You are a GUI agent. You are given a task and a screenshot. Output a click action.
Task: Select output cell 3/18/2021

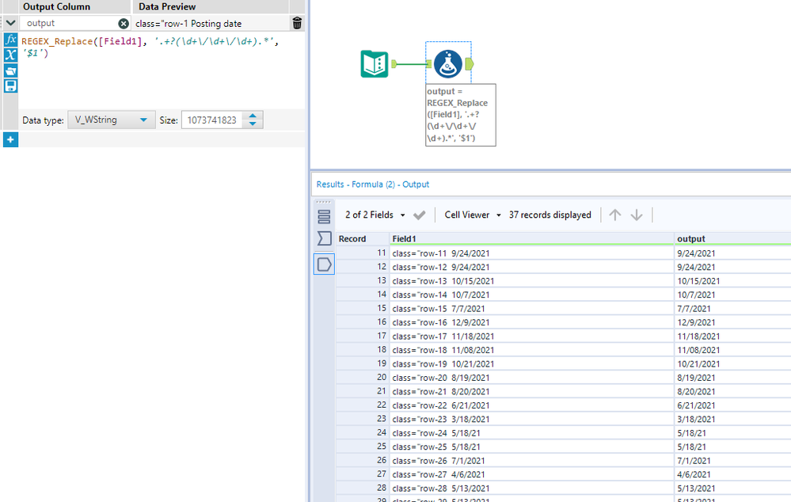(732, 420)
